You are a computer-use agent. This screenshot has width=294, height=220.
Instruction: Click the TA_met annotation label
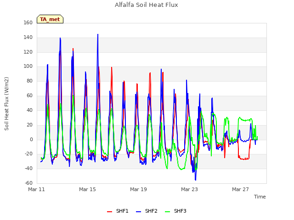[x=50, y=19]
